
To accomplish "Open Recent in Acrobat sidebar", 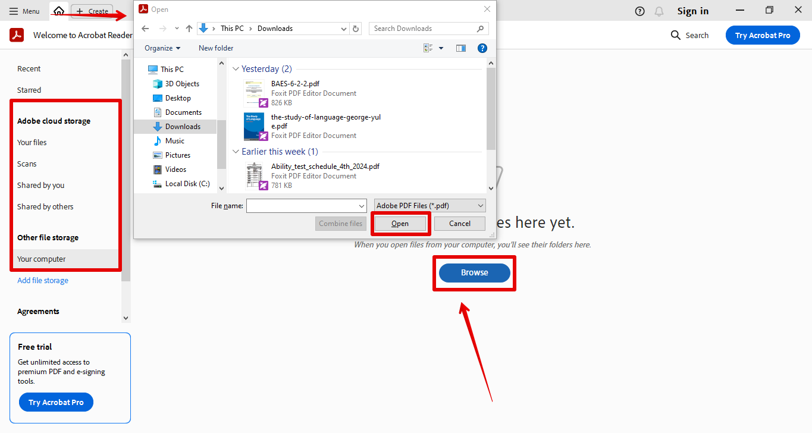I will pyautogui.click(x=29, y=69).
